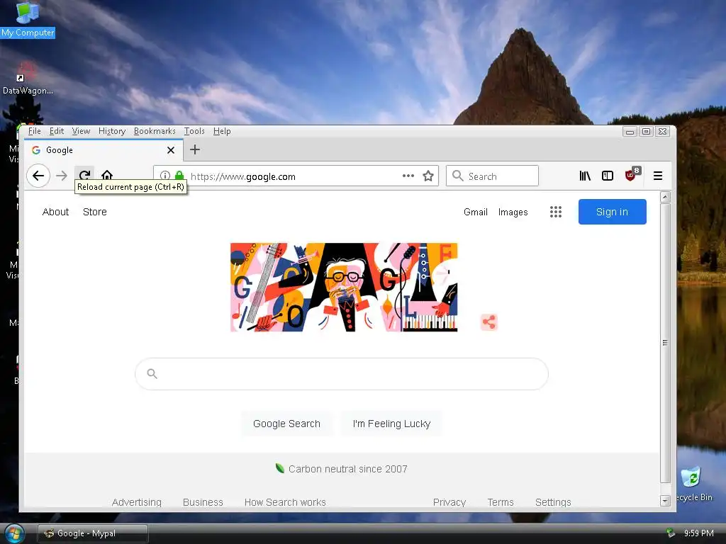Reload the current page

(84, 175)
